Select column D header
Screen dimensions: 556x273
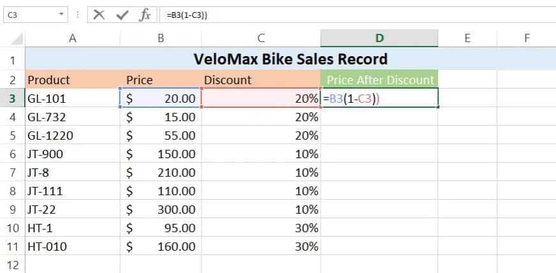(x=379, y=38)
